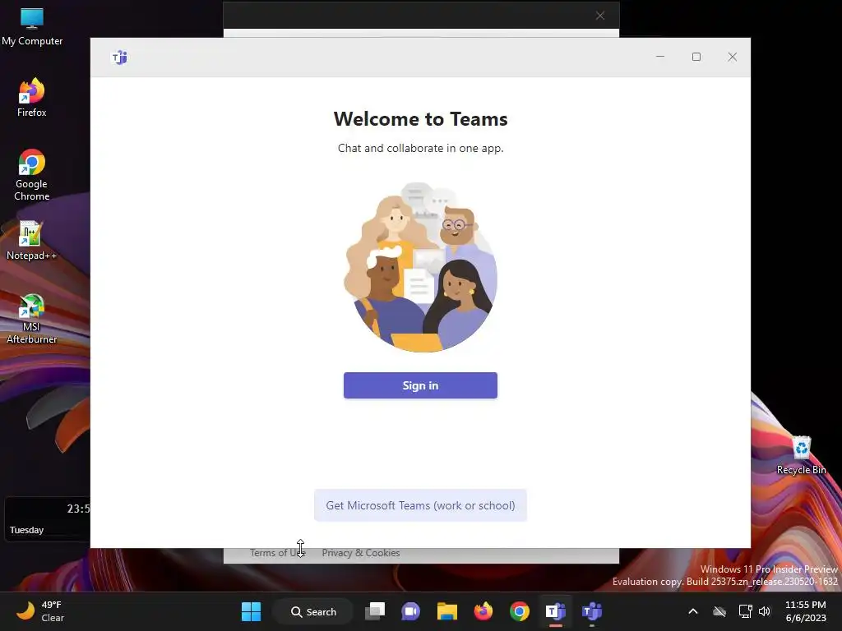Open the weather widget showing 49°F Clear
The height and width of the screenshot is (631, 842).
[x=41, y=611]
